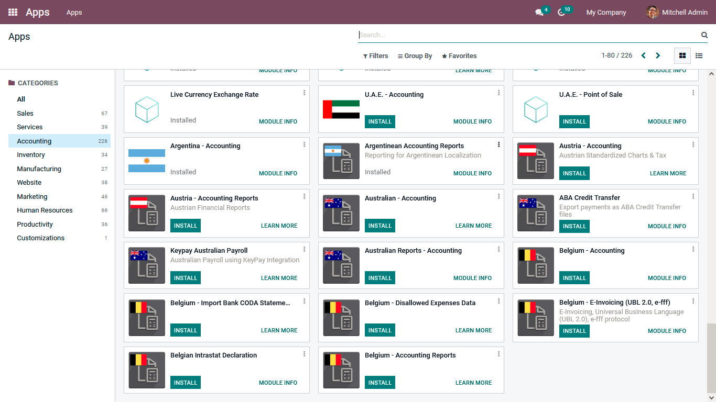Viewport: 716px width, 402px height.
Task: Open My Company switcher
Action: 606,12
